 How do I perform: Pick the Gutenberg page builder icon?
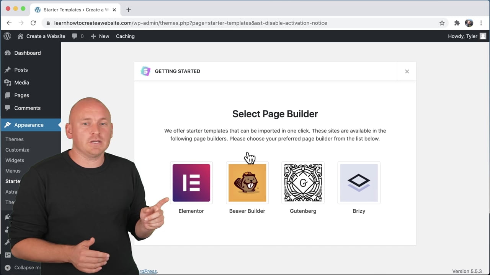[303, 183]
